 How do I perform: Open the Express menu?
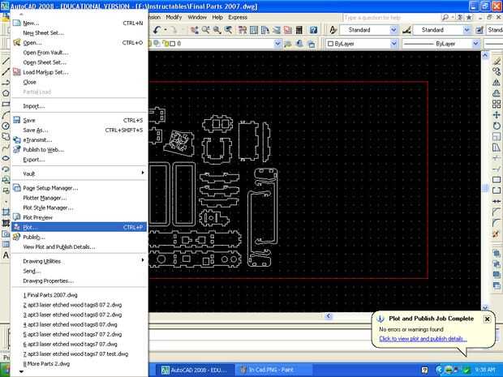point(238,17)
